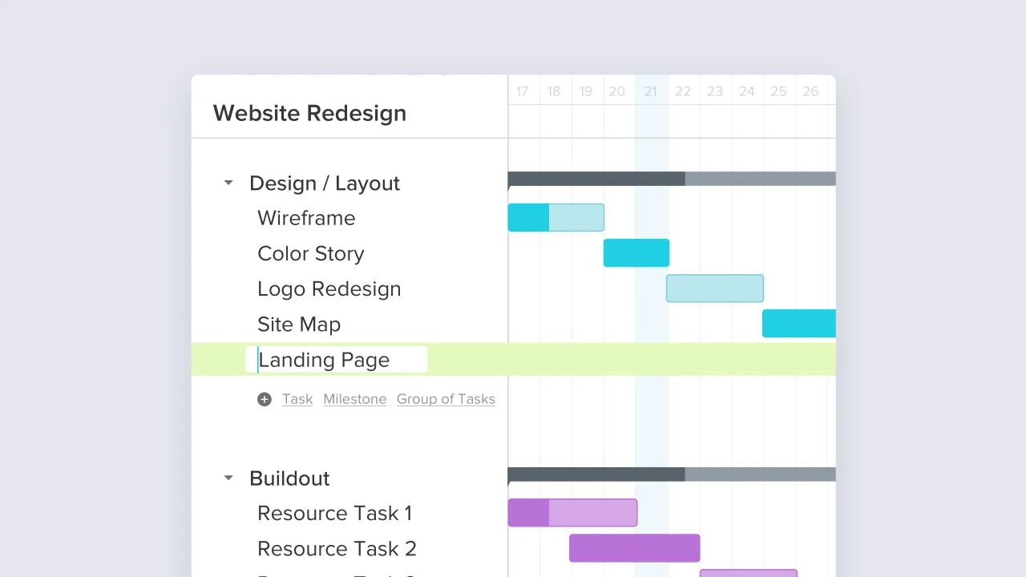Click the Website Redesign project title
The width and height of the screenshot is (1026, 577).
coord(309,113)
